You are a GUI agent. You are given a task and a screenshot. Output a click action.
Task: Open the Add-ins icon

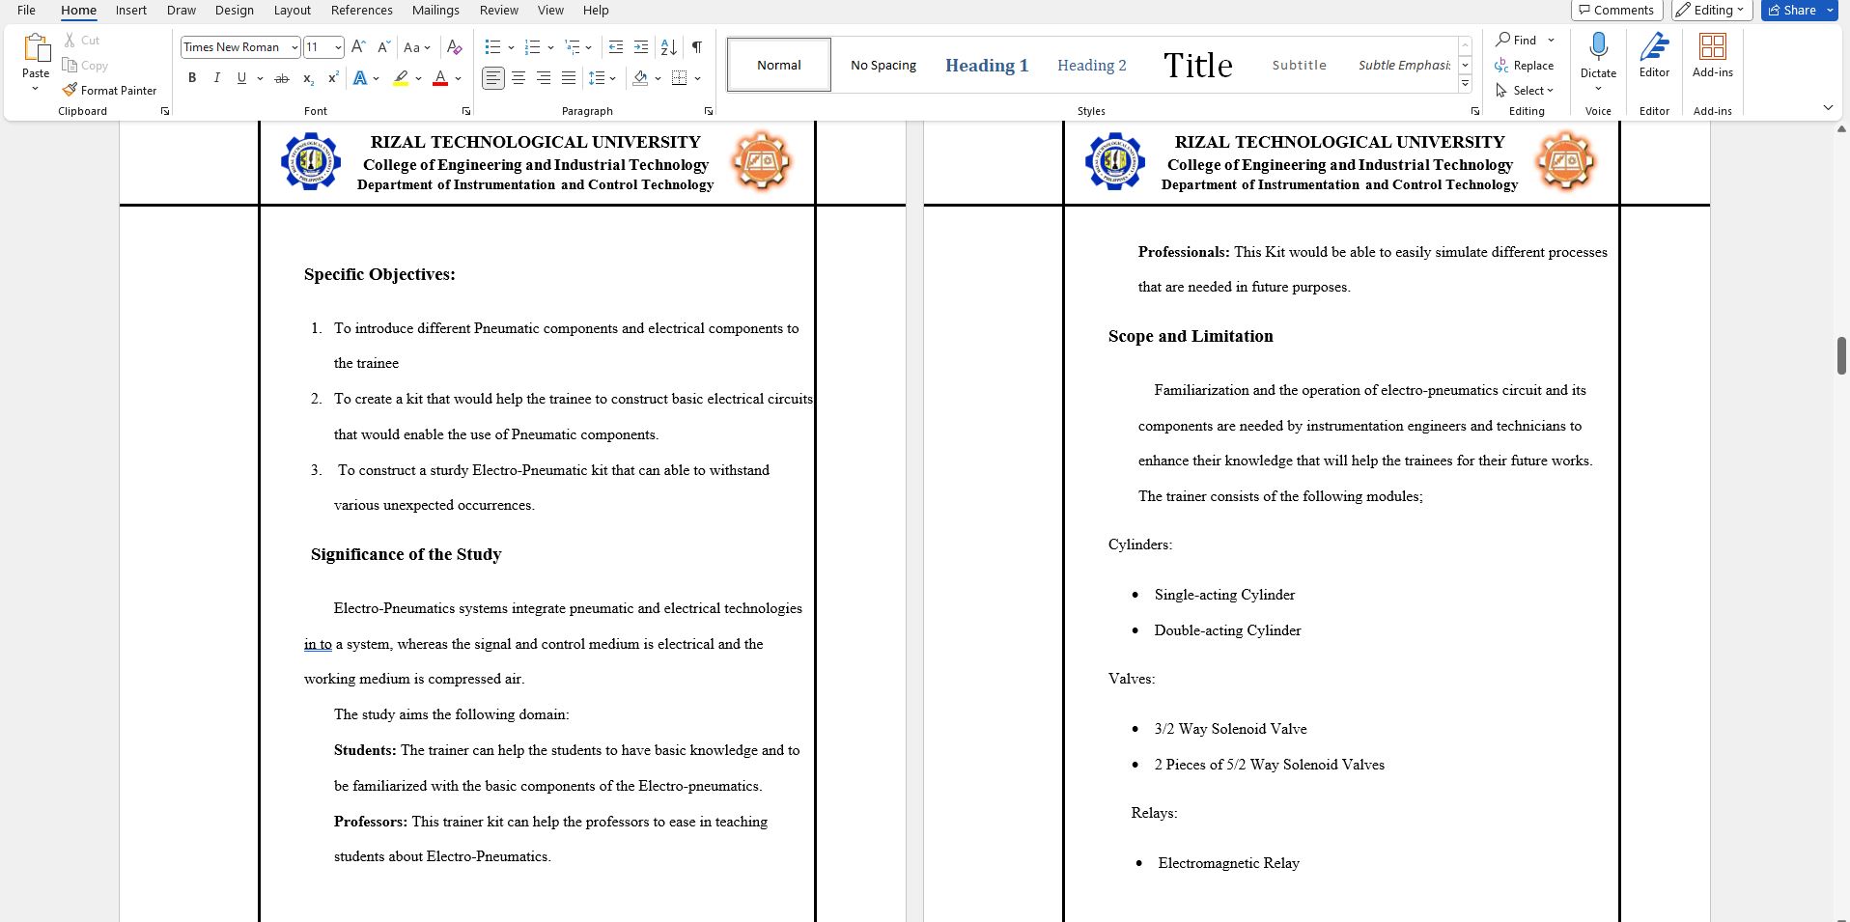1713,46
